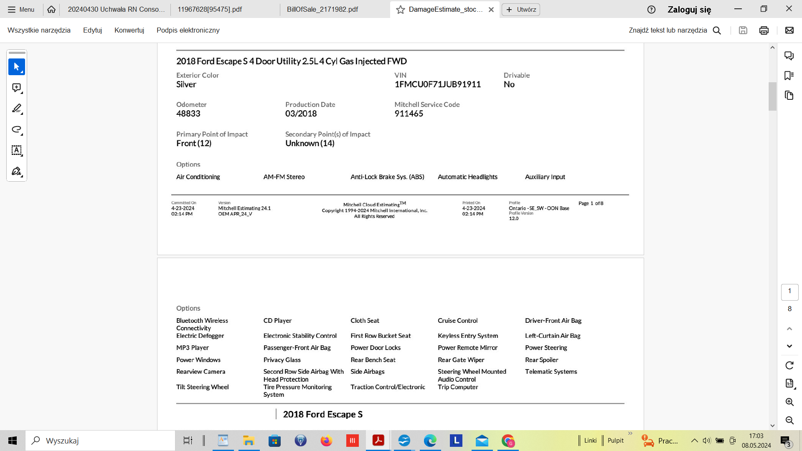Open the bookmarks panel icon
Viewport: 802px width, 451px height.
click(789, 76)
